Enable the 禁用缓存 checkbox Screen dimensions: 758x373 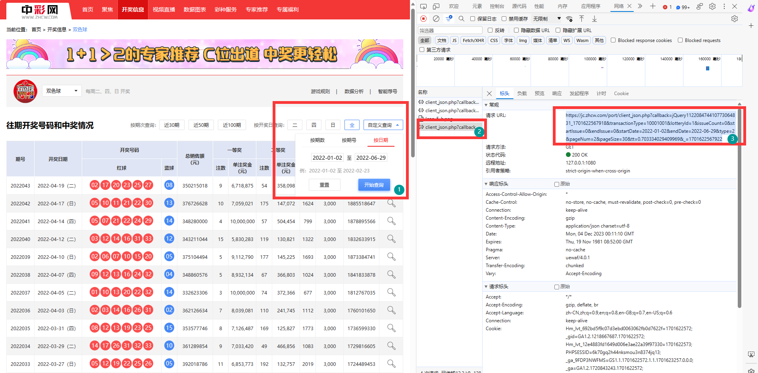[504, 19]
